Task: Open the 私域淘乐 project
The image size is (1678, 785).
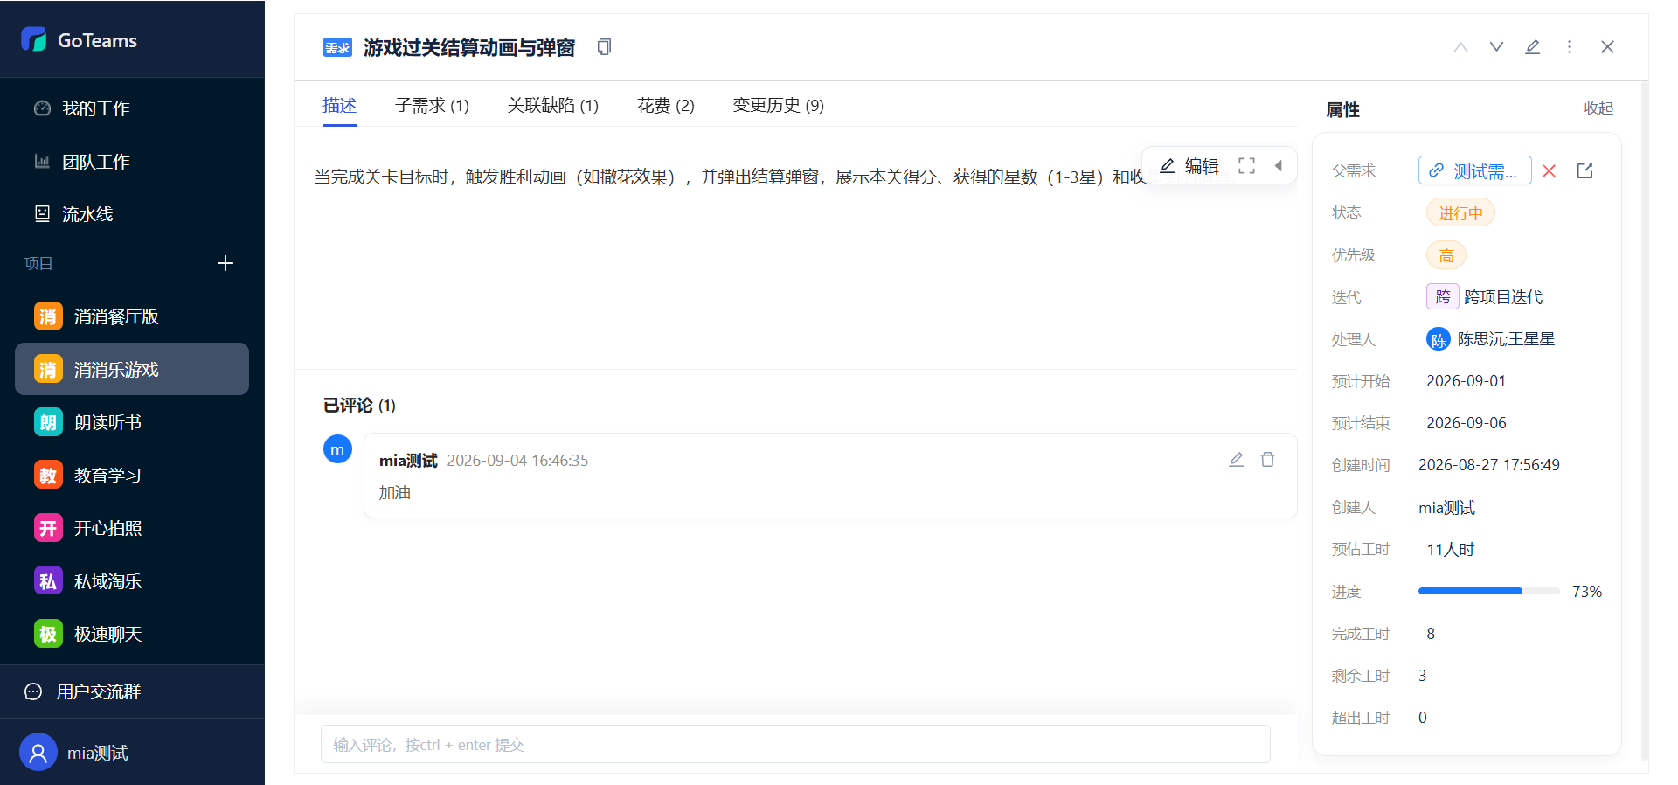Action: click(x=132, y=581)
